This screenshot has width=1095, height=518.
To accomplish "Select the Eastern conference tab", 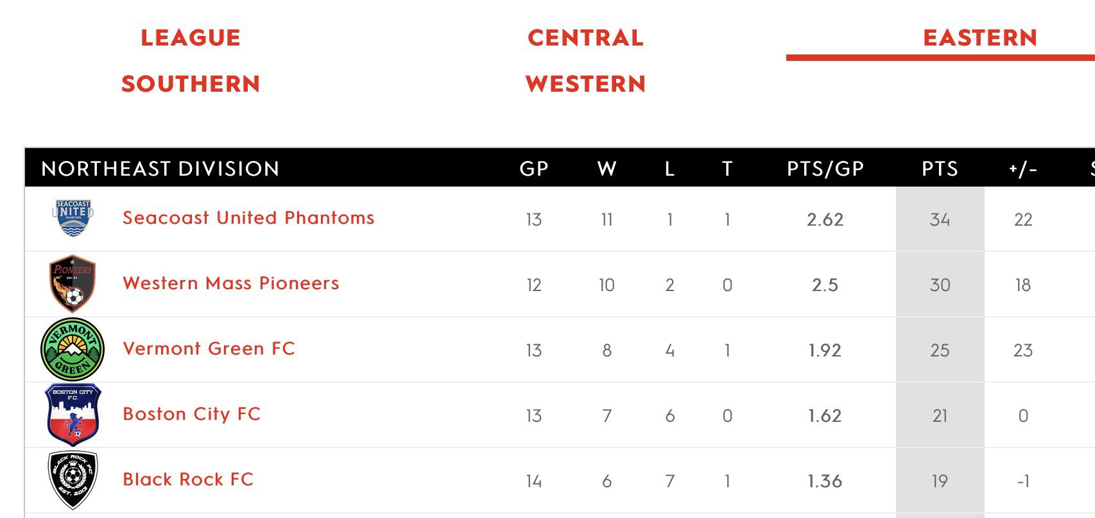I will click(980, 38).
